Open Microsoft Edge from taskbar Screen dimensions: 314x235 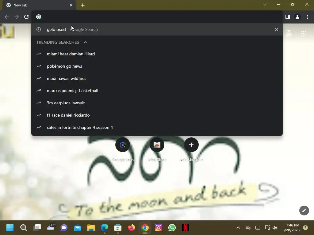104,228
